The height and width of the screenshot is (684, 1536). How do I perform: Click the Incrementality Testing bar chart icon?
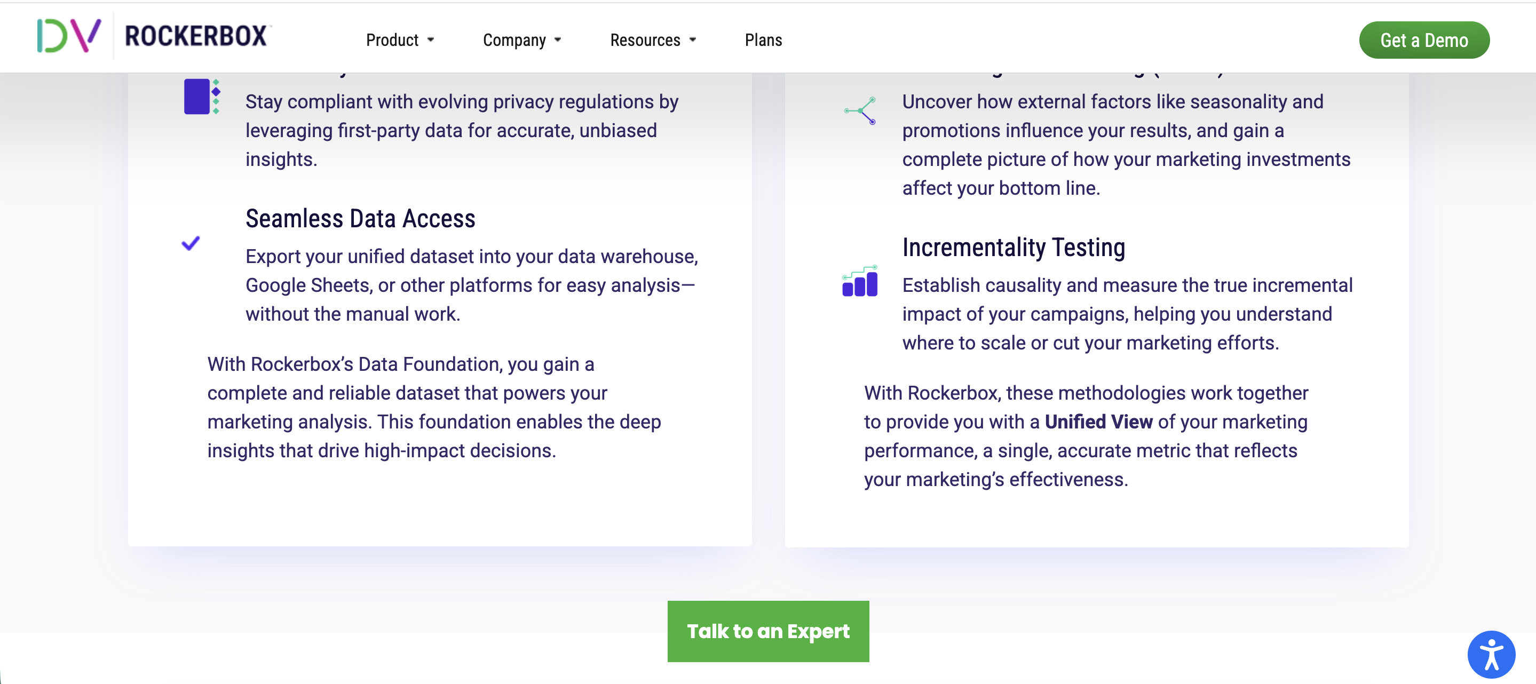[x=860, y=281]
